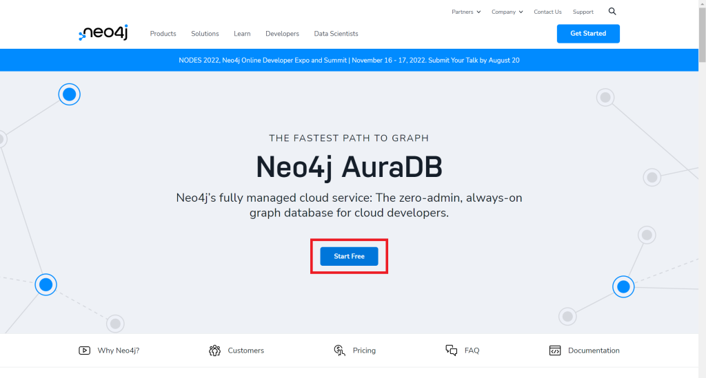
Task: Click the Contact Us link
Action: (x=547, y=12)
